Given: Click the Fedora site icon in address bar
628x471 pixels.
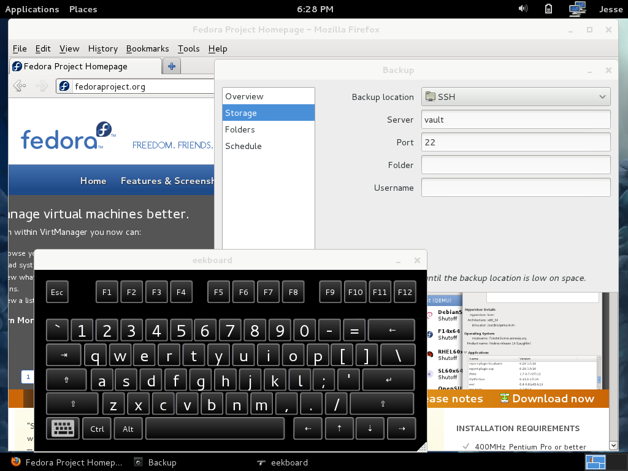Looking at the screenshot, I should point(64,86).
